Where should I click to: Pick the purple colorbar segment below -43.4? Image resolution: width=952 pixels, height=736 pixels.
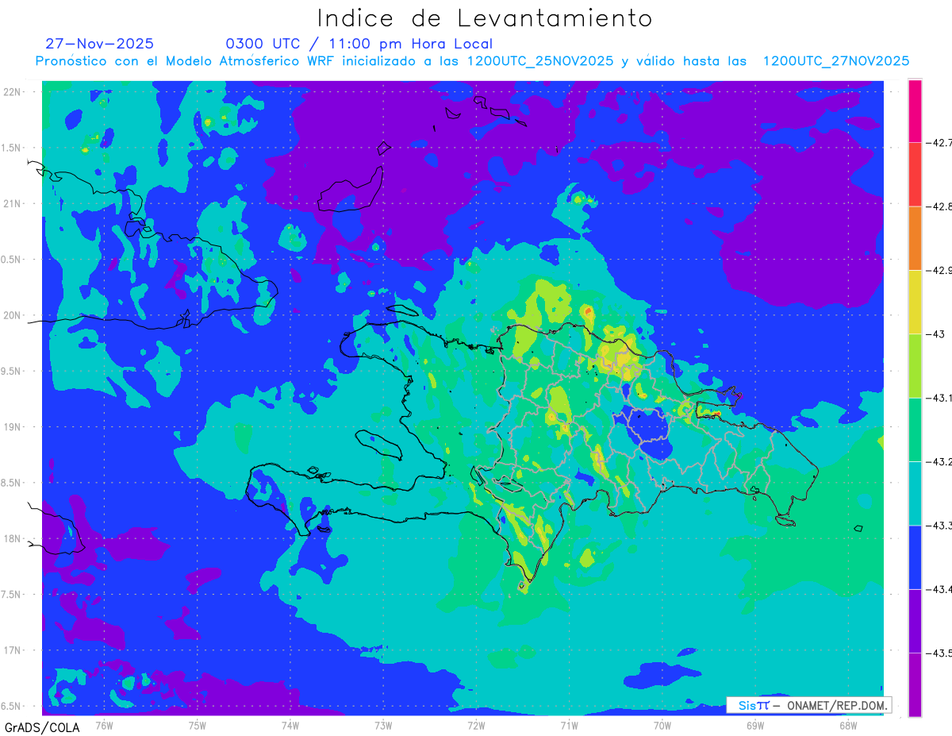pos(915,621)
